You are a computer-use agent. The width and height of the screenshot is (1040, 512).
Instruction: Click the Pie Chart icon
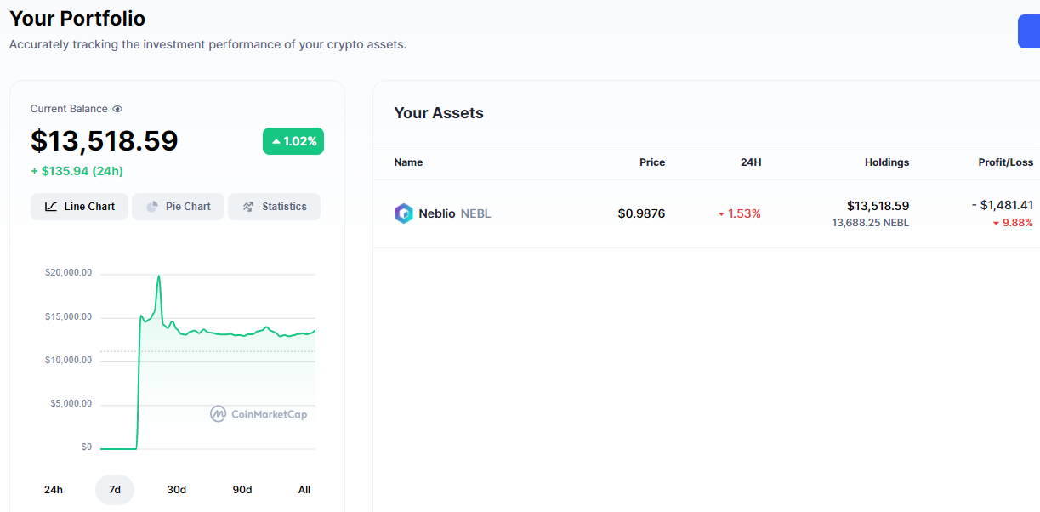pos(152,207)
